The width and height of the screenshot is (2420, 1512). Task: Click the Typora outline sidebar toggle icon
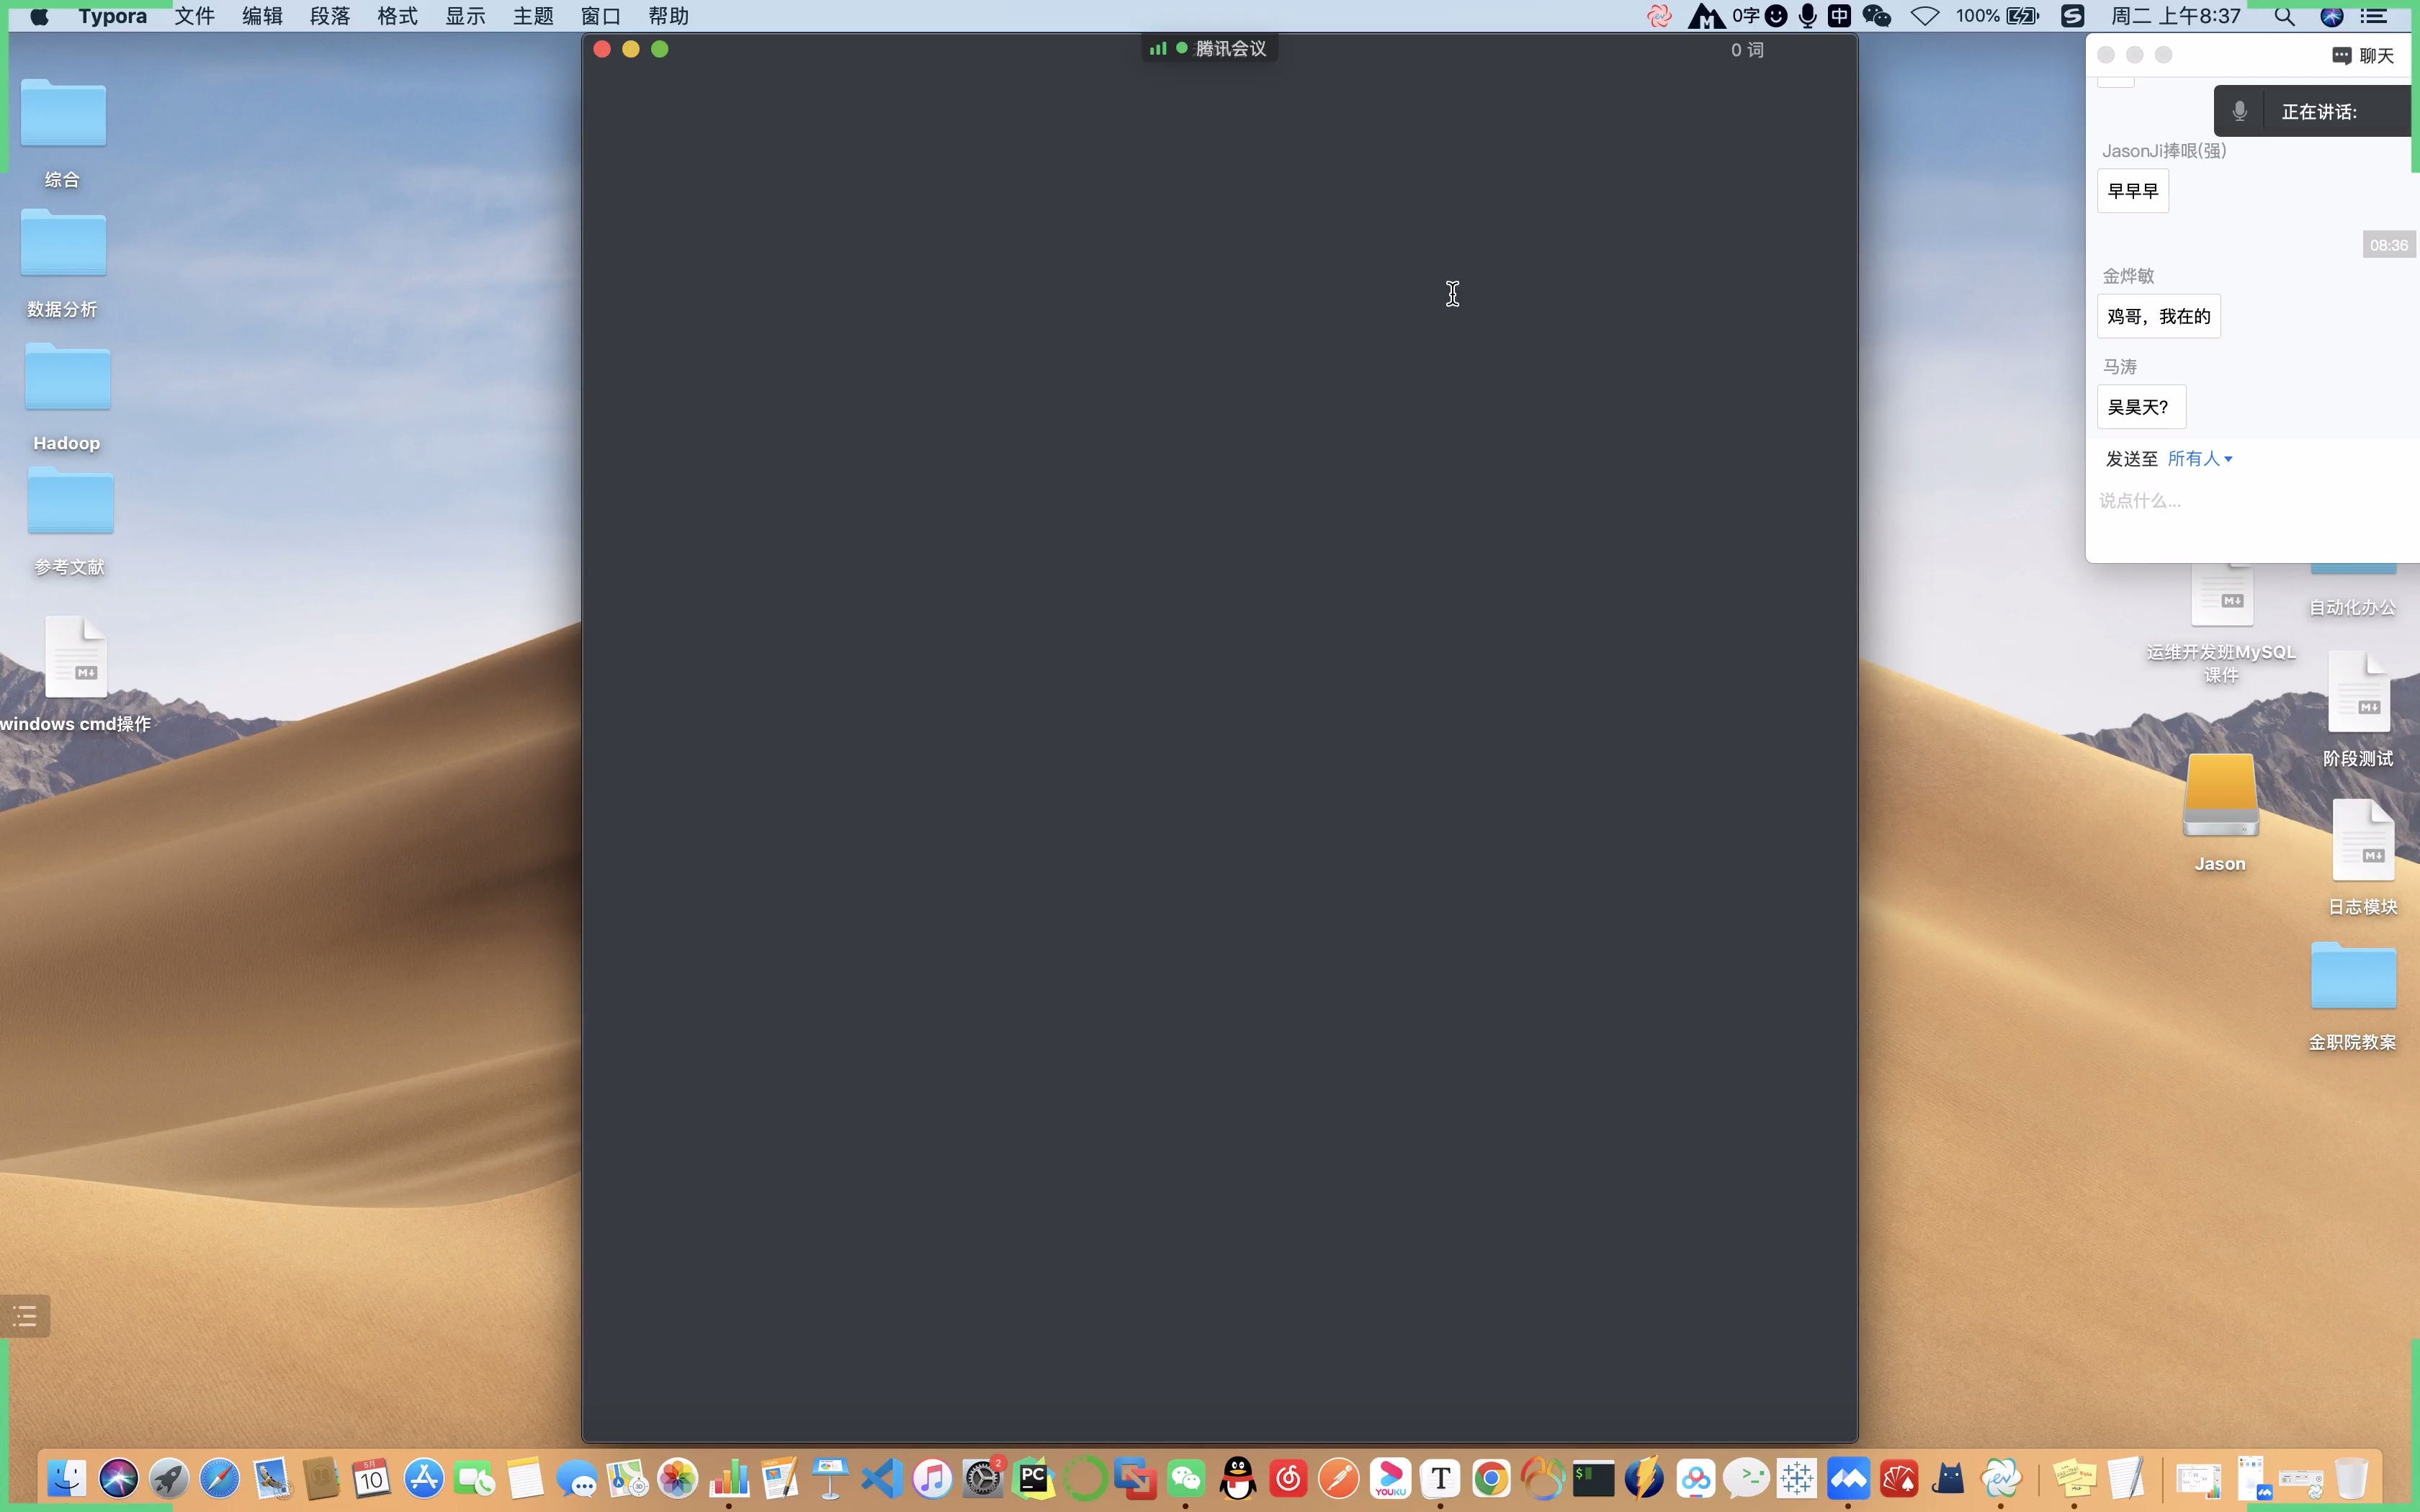[25, 1316]
